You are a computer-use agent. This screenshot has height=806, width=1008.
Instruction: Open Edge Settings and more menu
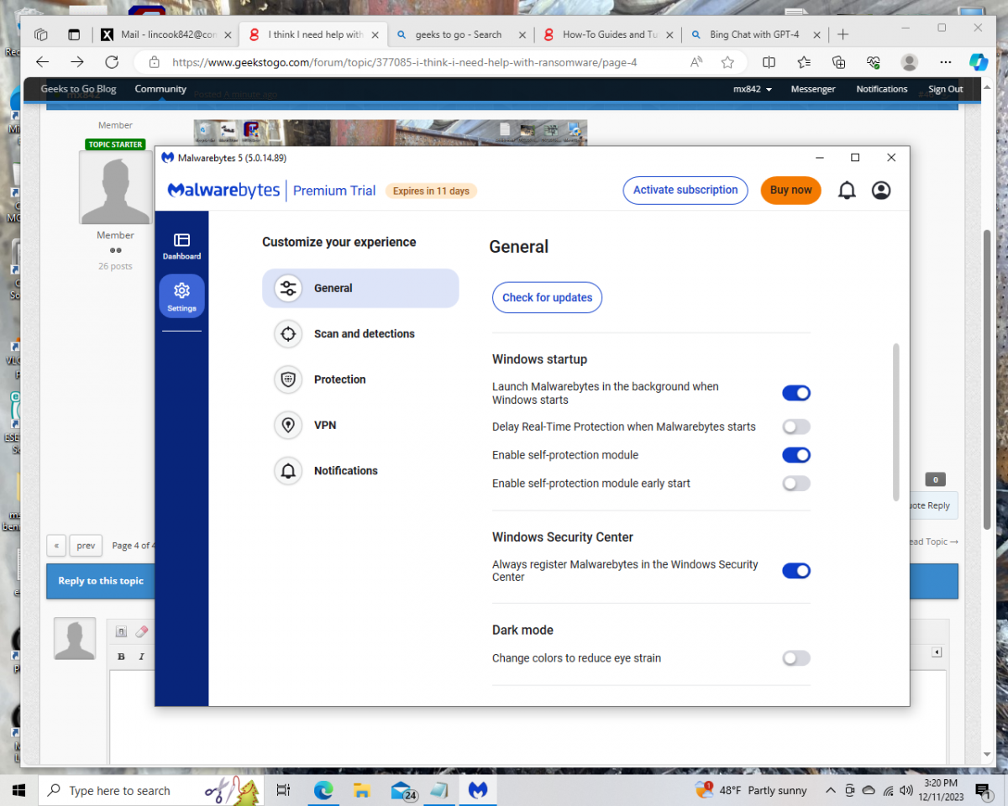pyautogui.click(x=946, y=62)
